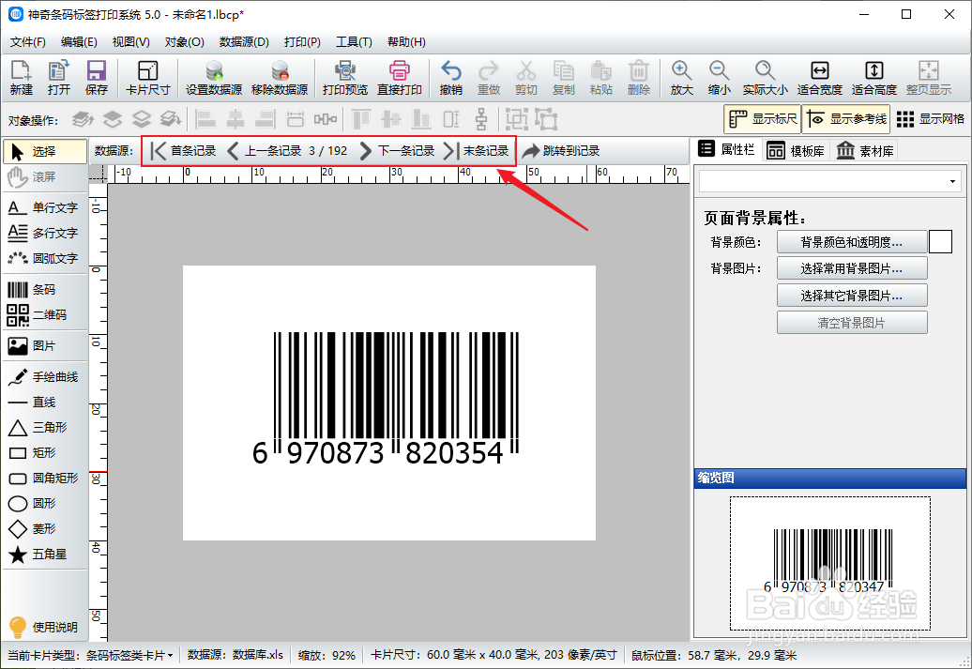
Task: Go to 末条记录 last record
Action: [476, 151]
